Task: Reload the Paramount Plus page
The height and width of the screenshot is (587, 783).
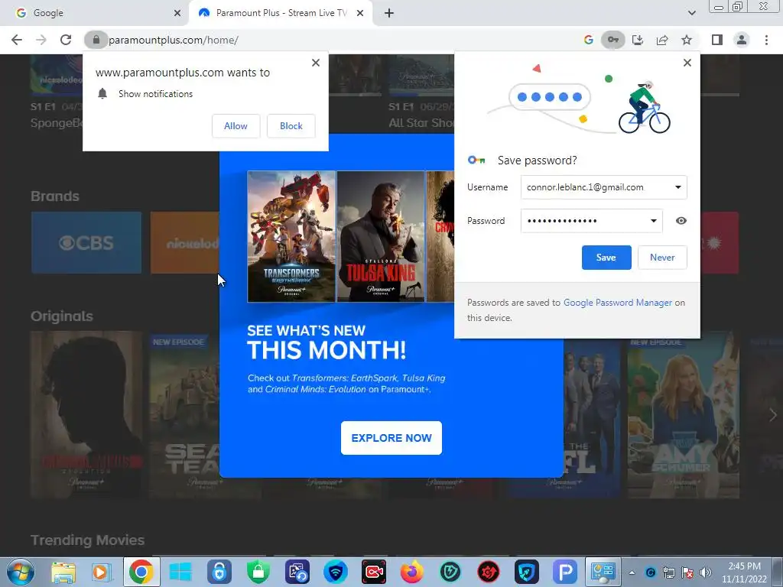Action: pyautogui.click(x=66, y=40)
